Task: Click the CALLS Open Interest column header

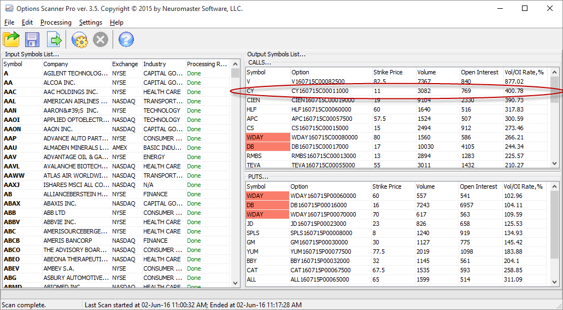Action: pyautogui.click(x=481, y=72)
